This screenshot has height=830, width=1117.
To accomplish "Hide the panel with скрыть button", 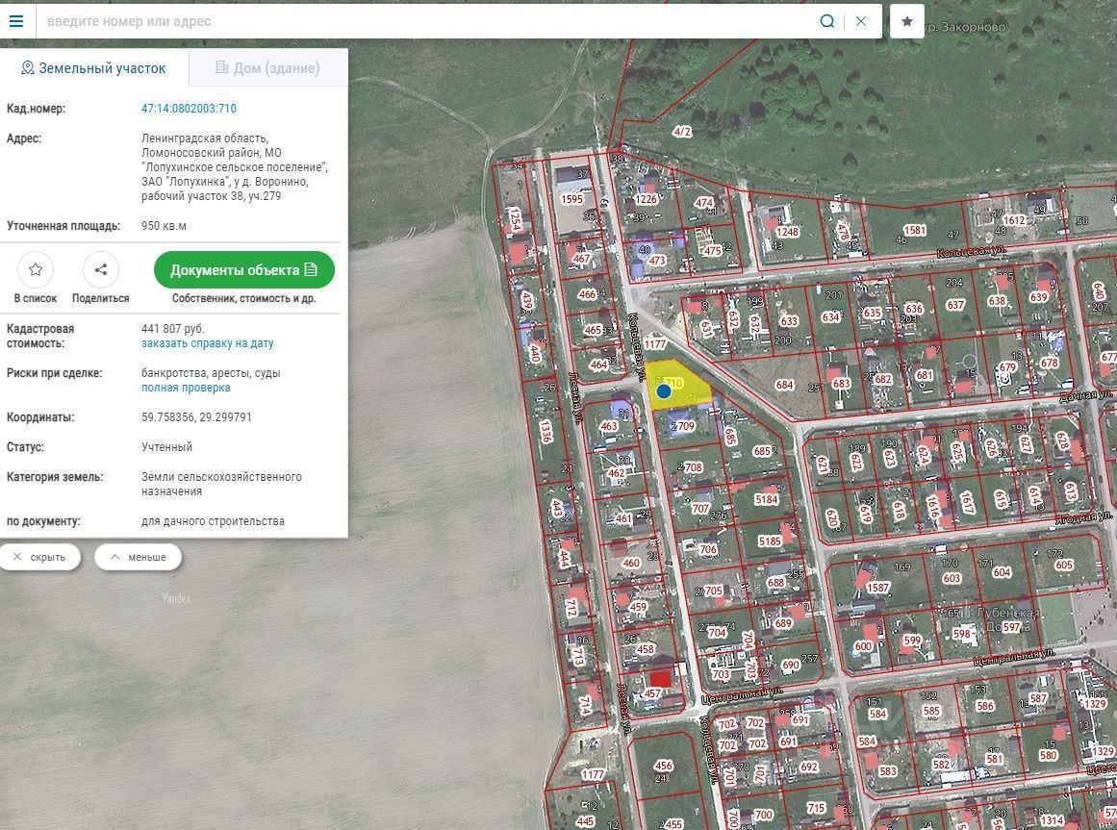I will (x=40, y=557).
